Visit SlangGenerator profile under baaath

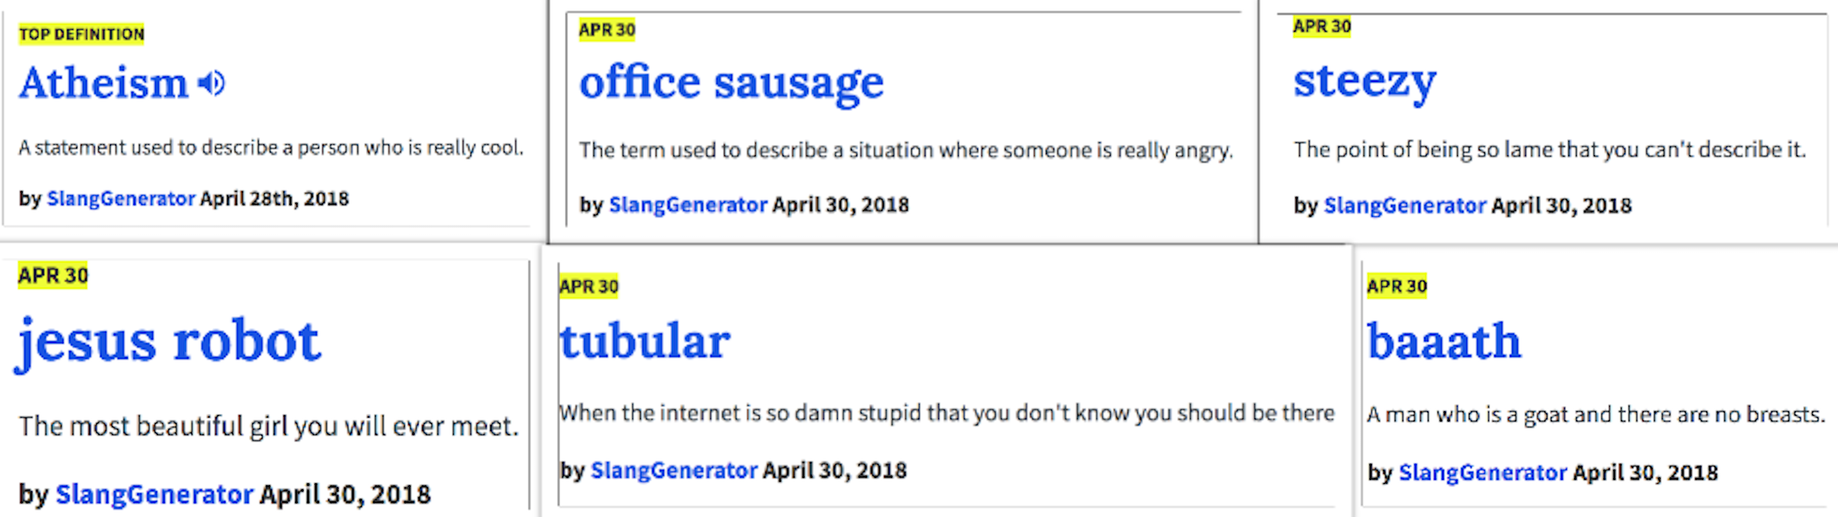click(x=1482, y=473)
